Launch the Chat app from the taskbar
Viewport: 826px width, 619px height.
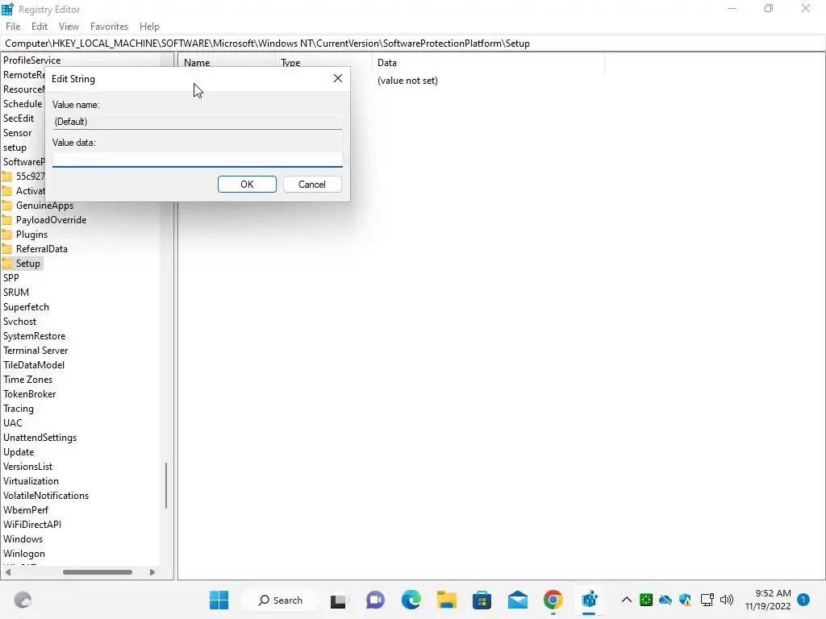(x=375, y=600)
